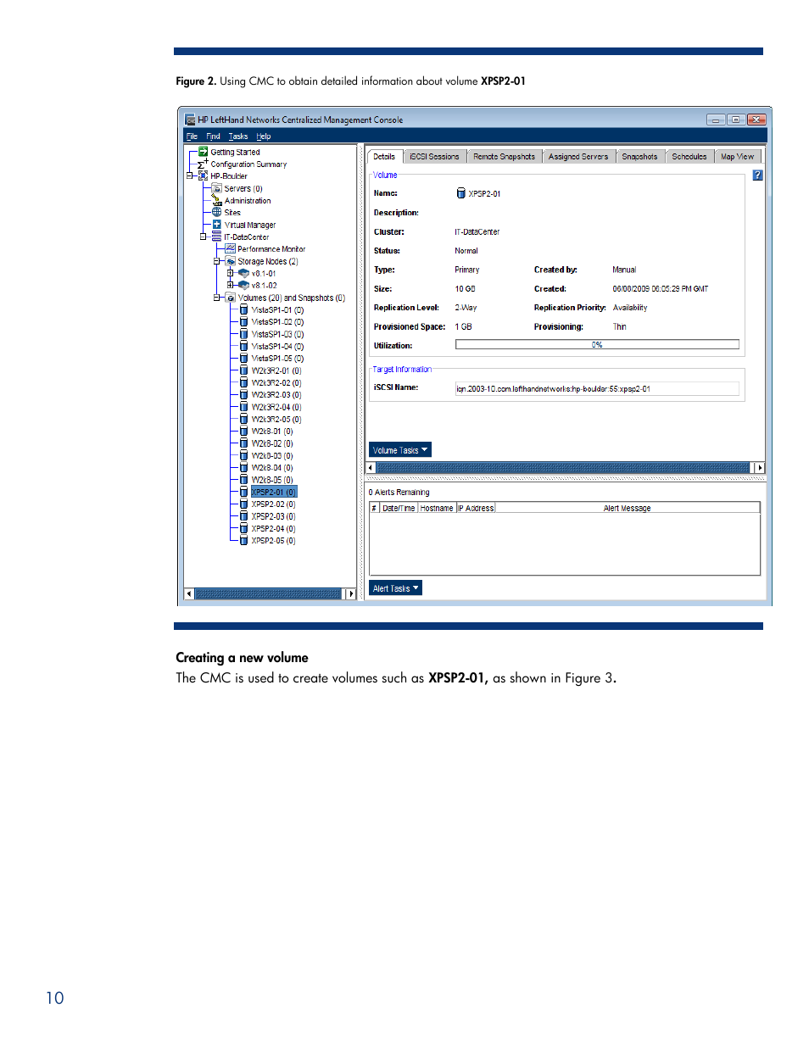The image size is (809, 1047).
Task: Click the Sites globe icon
Action: [217, 212]
